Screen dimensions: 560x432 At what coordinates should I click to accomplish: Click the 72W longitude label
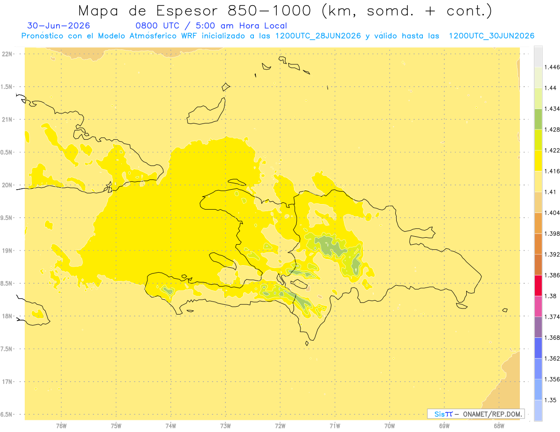[x=280, y=426]
